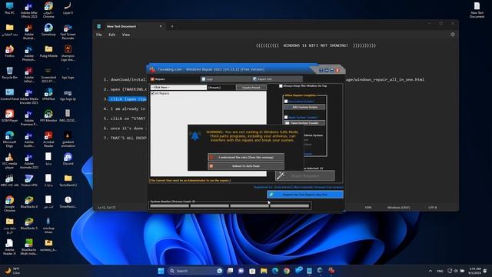Viewport: 492px width, 277px height.
Task: Click the Start Repairs wand button
Action: [305, 176]
